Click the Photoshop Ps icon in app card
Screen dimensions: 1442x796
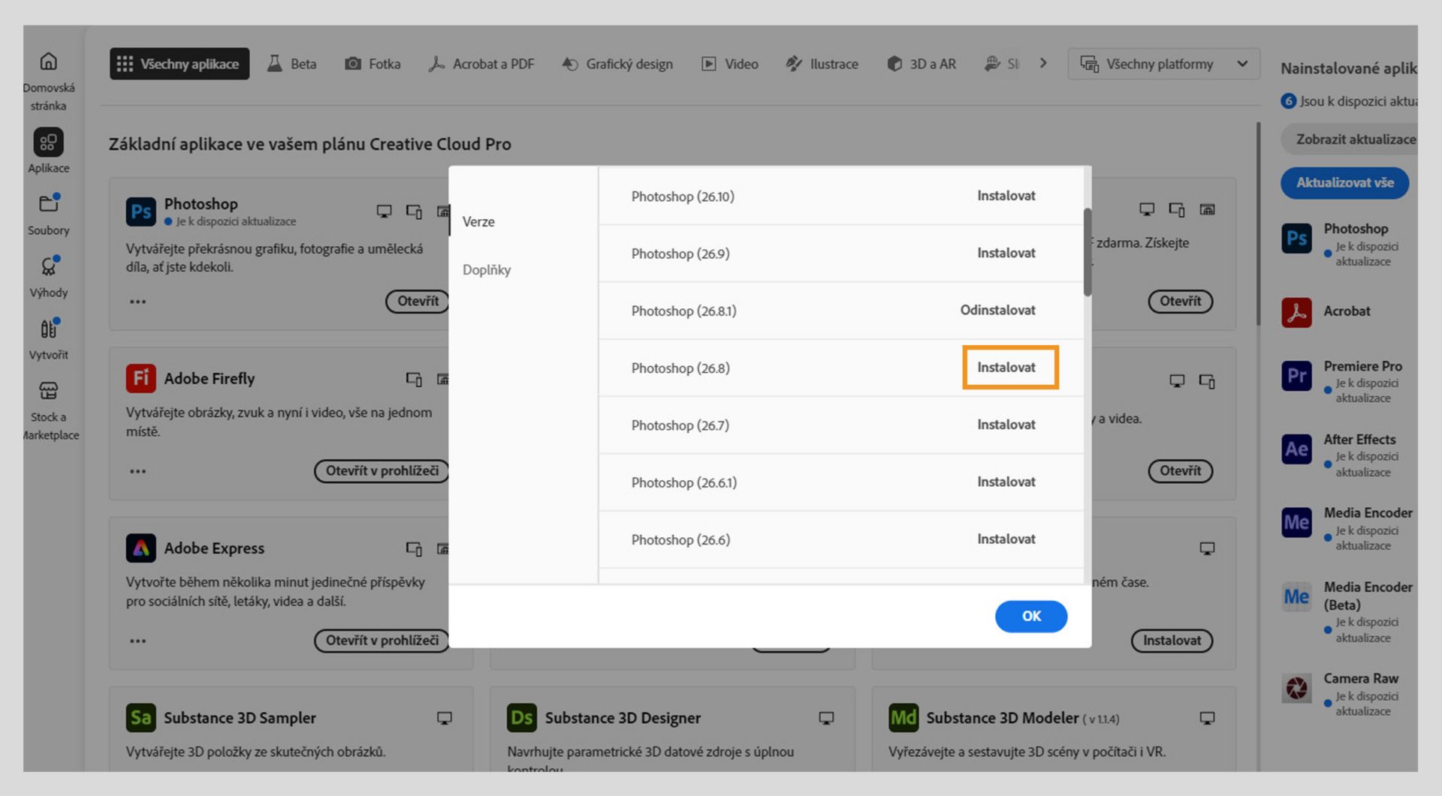point(141,212)
